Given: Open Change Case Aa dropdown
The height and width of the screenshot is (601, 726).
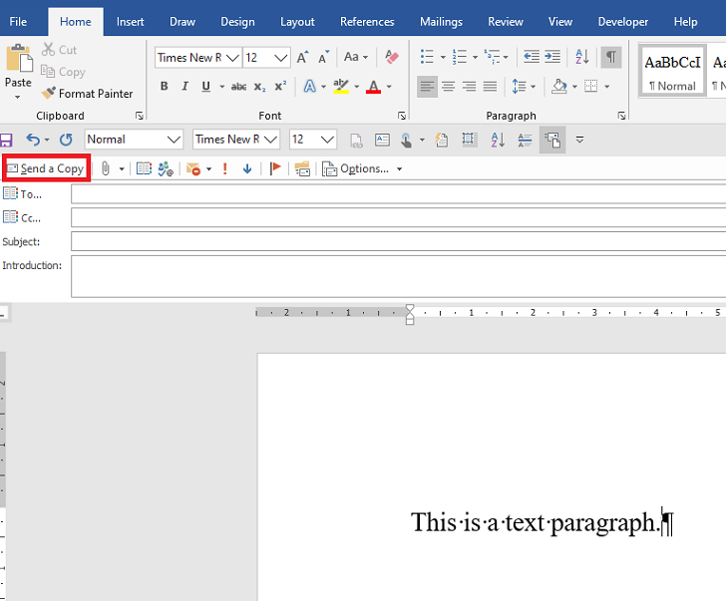Looking at the screenshot, I should [x=356, y=57].
